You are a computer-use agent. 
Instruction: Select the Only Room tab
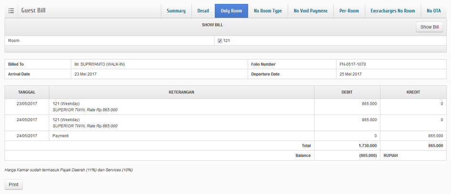tap(231, 10)
